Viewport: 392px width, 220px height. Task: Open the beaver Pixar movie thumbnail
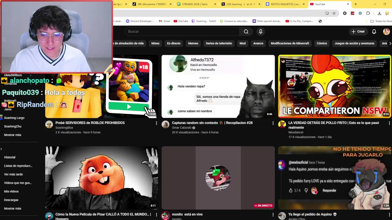point(102,178)
